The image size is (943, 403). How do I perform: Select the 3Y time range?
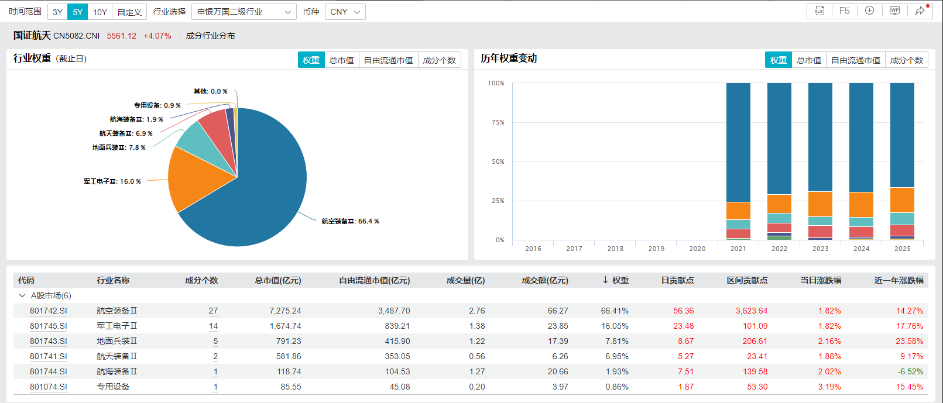[x=57, y=12]
